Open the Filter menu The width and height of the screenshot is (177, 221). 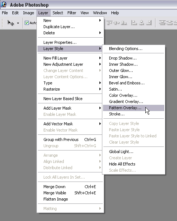pos(72,13)
